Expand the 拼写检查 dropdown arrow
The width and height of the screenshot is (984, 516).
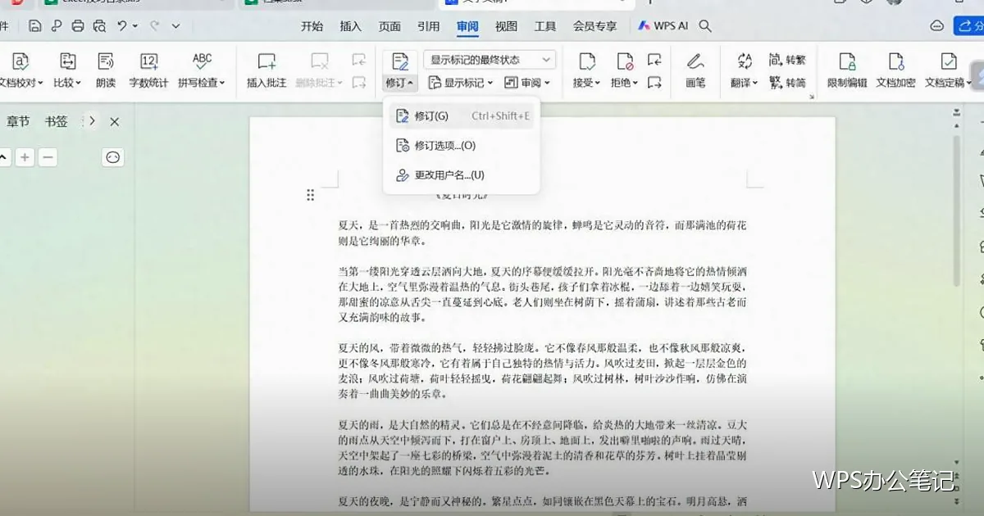(222, 84)
